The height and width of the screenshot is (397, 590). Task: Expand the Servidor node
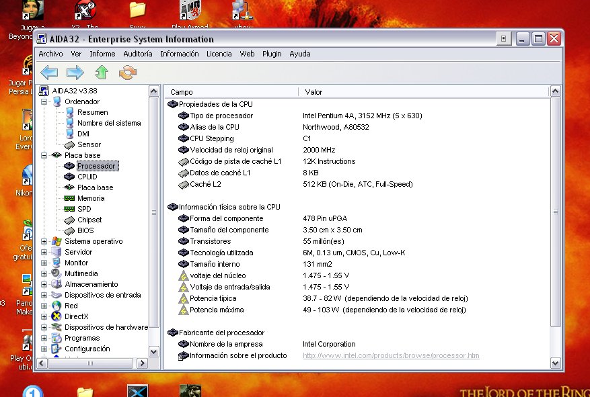pos(44,252)
